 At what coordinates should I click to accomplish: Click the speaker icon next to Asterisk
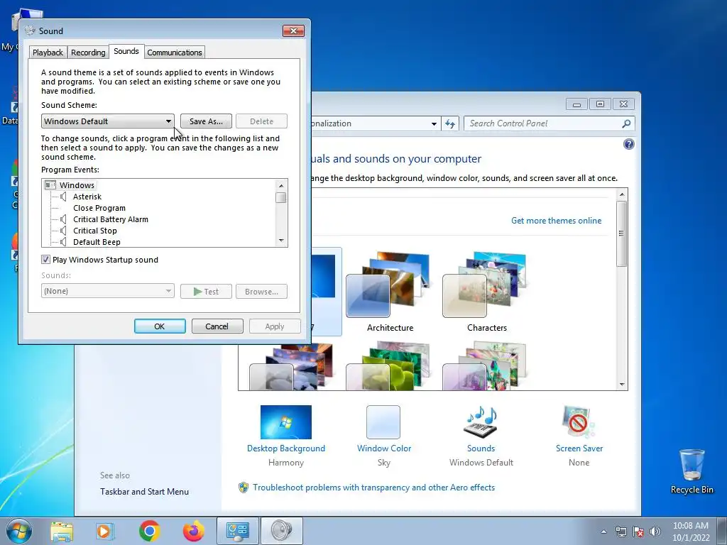(x=63, y=197)
